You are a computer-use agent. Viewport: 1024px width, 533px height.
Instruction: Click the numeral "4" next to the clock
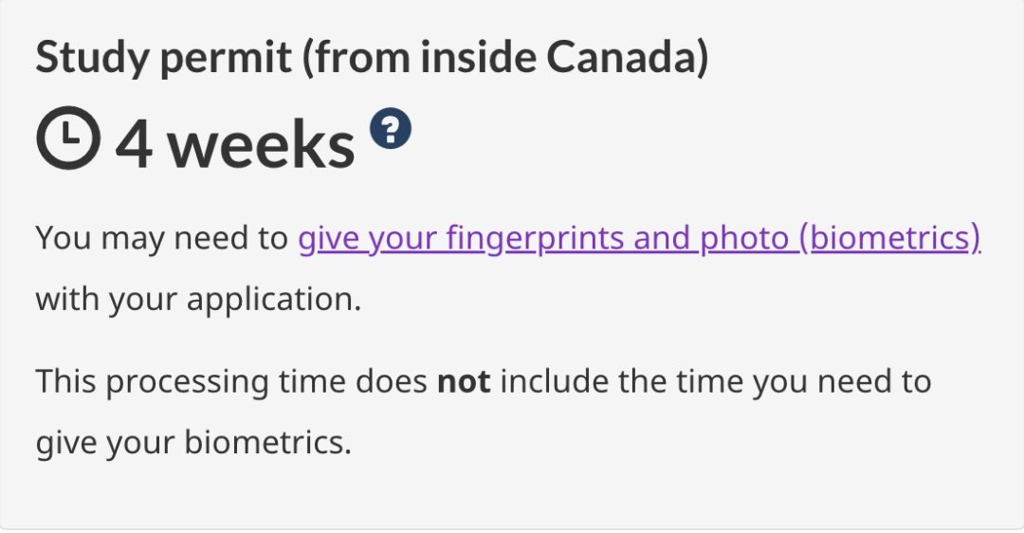(135, 144)
